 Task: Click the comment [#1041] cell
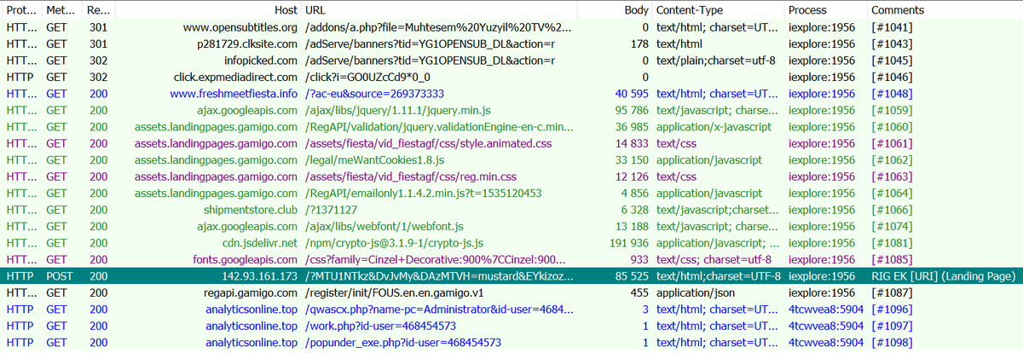[892, 27]
